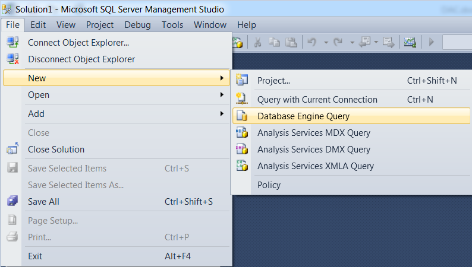
Task: Click the toolbar combo box field
Action: pos(457,42)
